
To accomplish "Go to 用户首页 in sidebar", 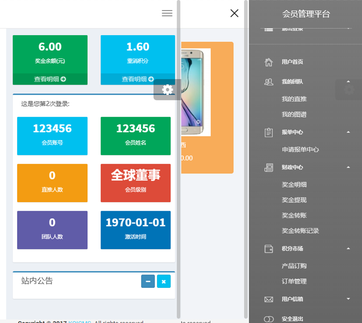I will click(292, 62).
